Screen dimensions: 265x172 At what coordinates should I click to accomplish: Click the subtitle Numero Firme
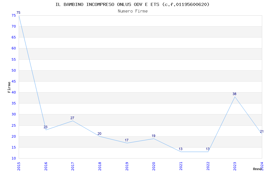pyautogui.click(x=133, y=11)
